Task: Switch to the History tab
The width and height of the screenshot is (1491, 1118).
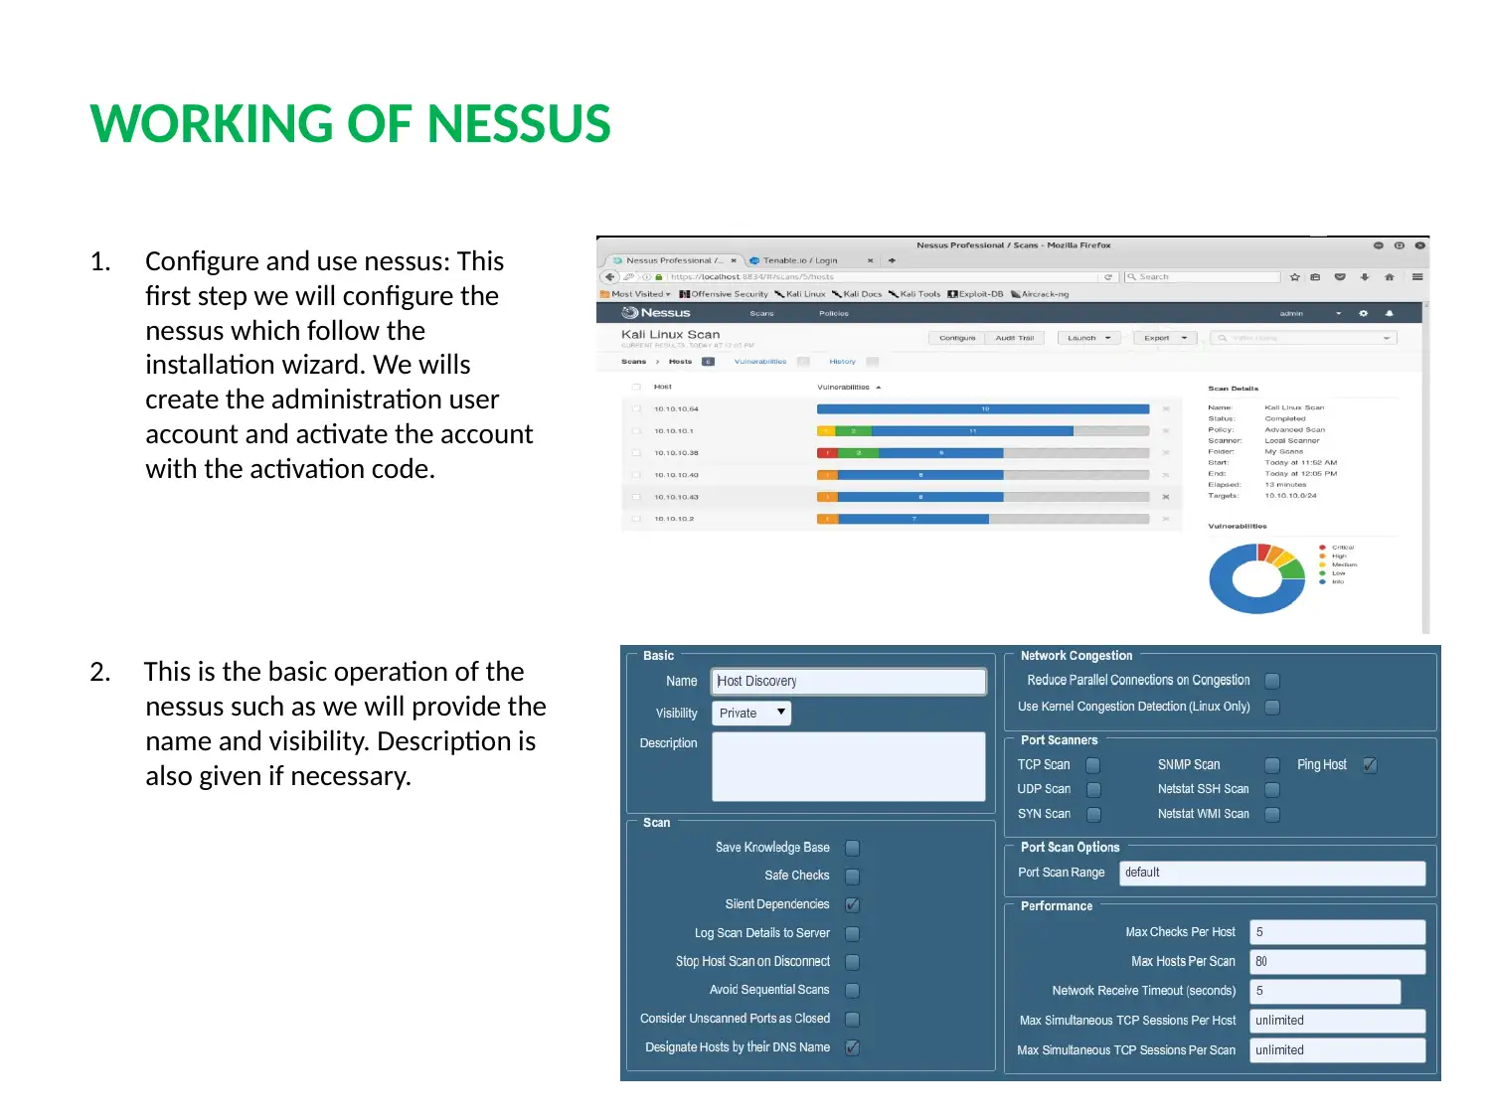Action: point(842,362)
